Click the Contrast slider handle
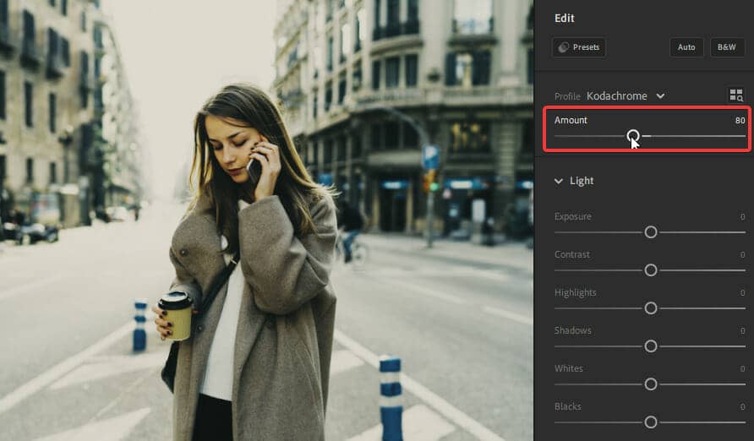This screenshot has width=754, height=441. click(651, 270)
